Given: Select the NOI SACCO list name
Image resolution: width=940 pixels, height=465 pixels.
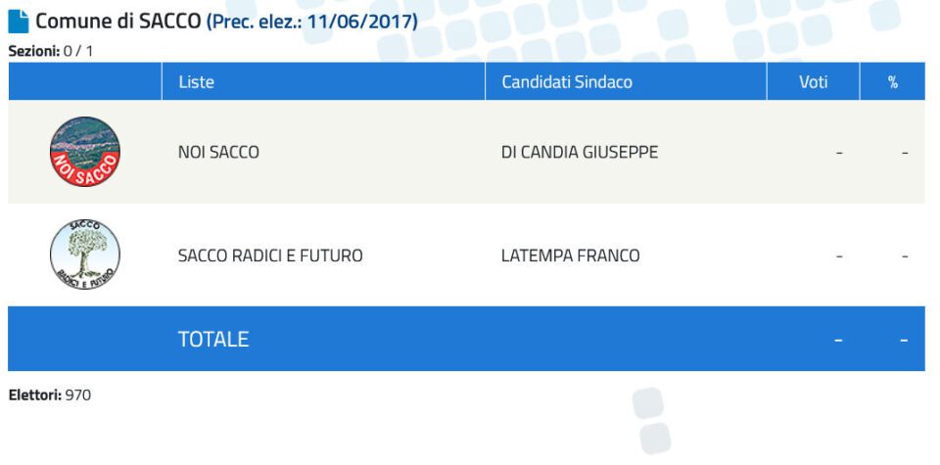Looking at the screenshot, I should (218, 152).
